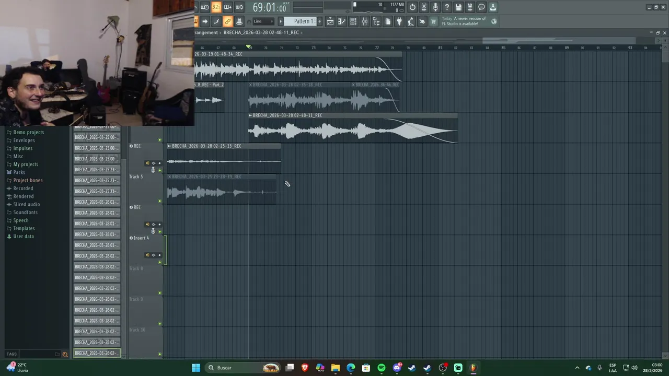Save the project with the floppy icon
The image size is (669, 376).
(x=458, y=7)
